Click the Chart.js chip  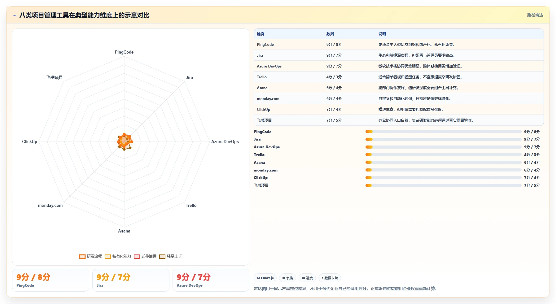pos(265,278)
